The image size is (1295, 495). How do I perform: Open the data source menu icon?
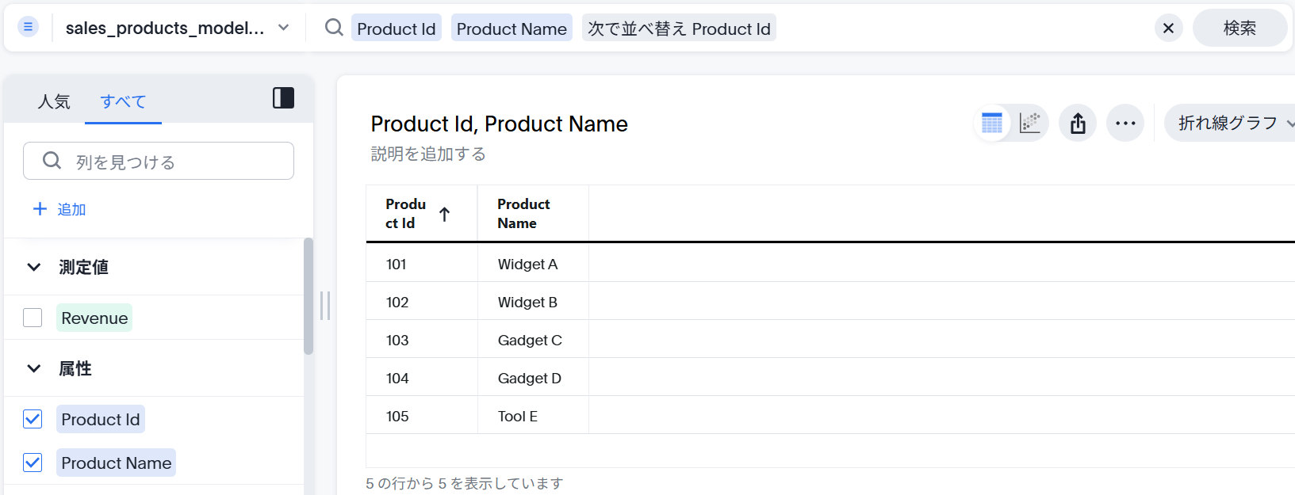click(x=28, y=27)
